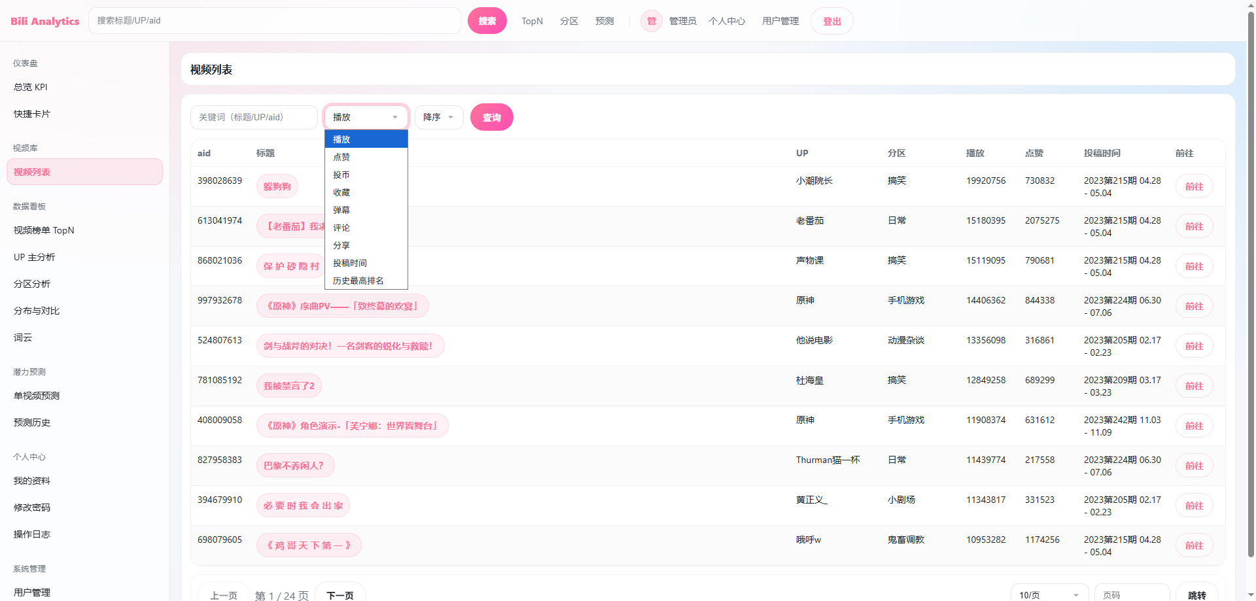Go to 词云 in the sidebar
The height and width of the screenshot is (601, 1256).
click(x=23, y=337)
